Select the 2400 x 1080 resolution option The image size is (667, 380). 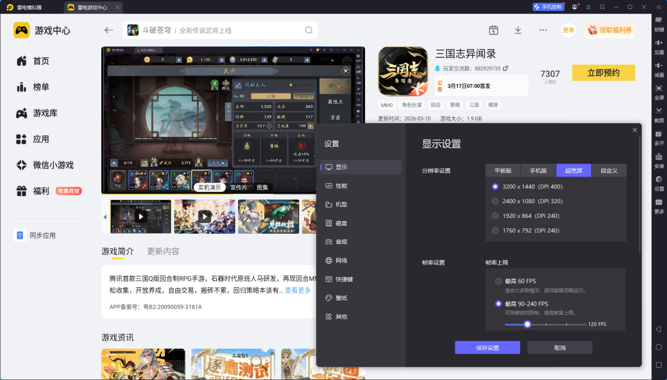pyautogui.click(x=495, y=201)
